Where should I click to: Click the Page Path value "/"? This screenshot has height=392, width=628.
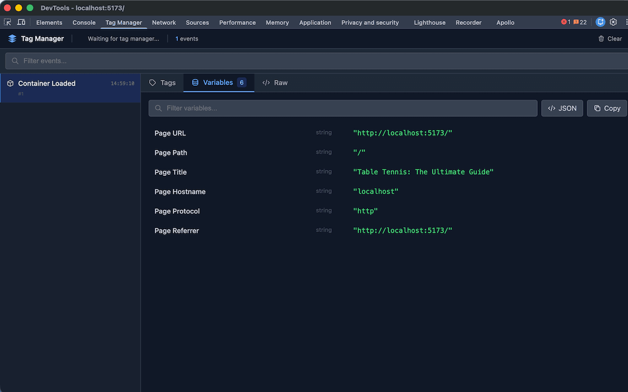360,152
